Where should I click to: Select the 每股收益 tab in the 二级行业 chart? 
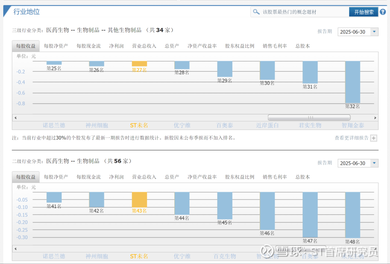coord(26,177)
